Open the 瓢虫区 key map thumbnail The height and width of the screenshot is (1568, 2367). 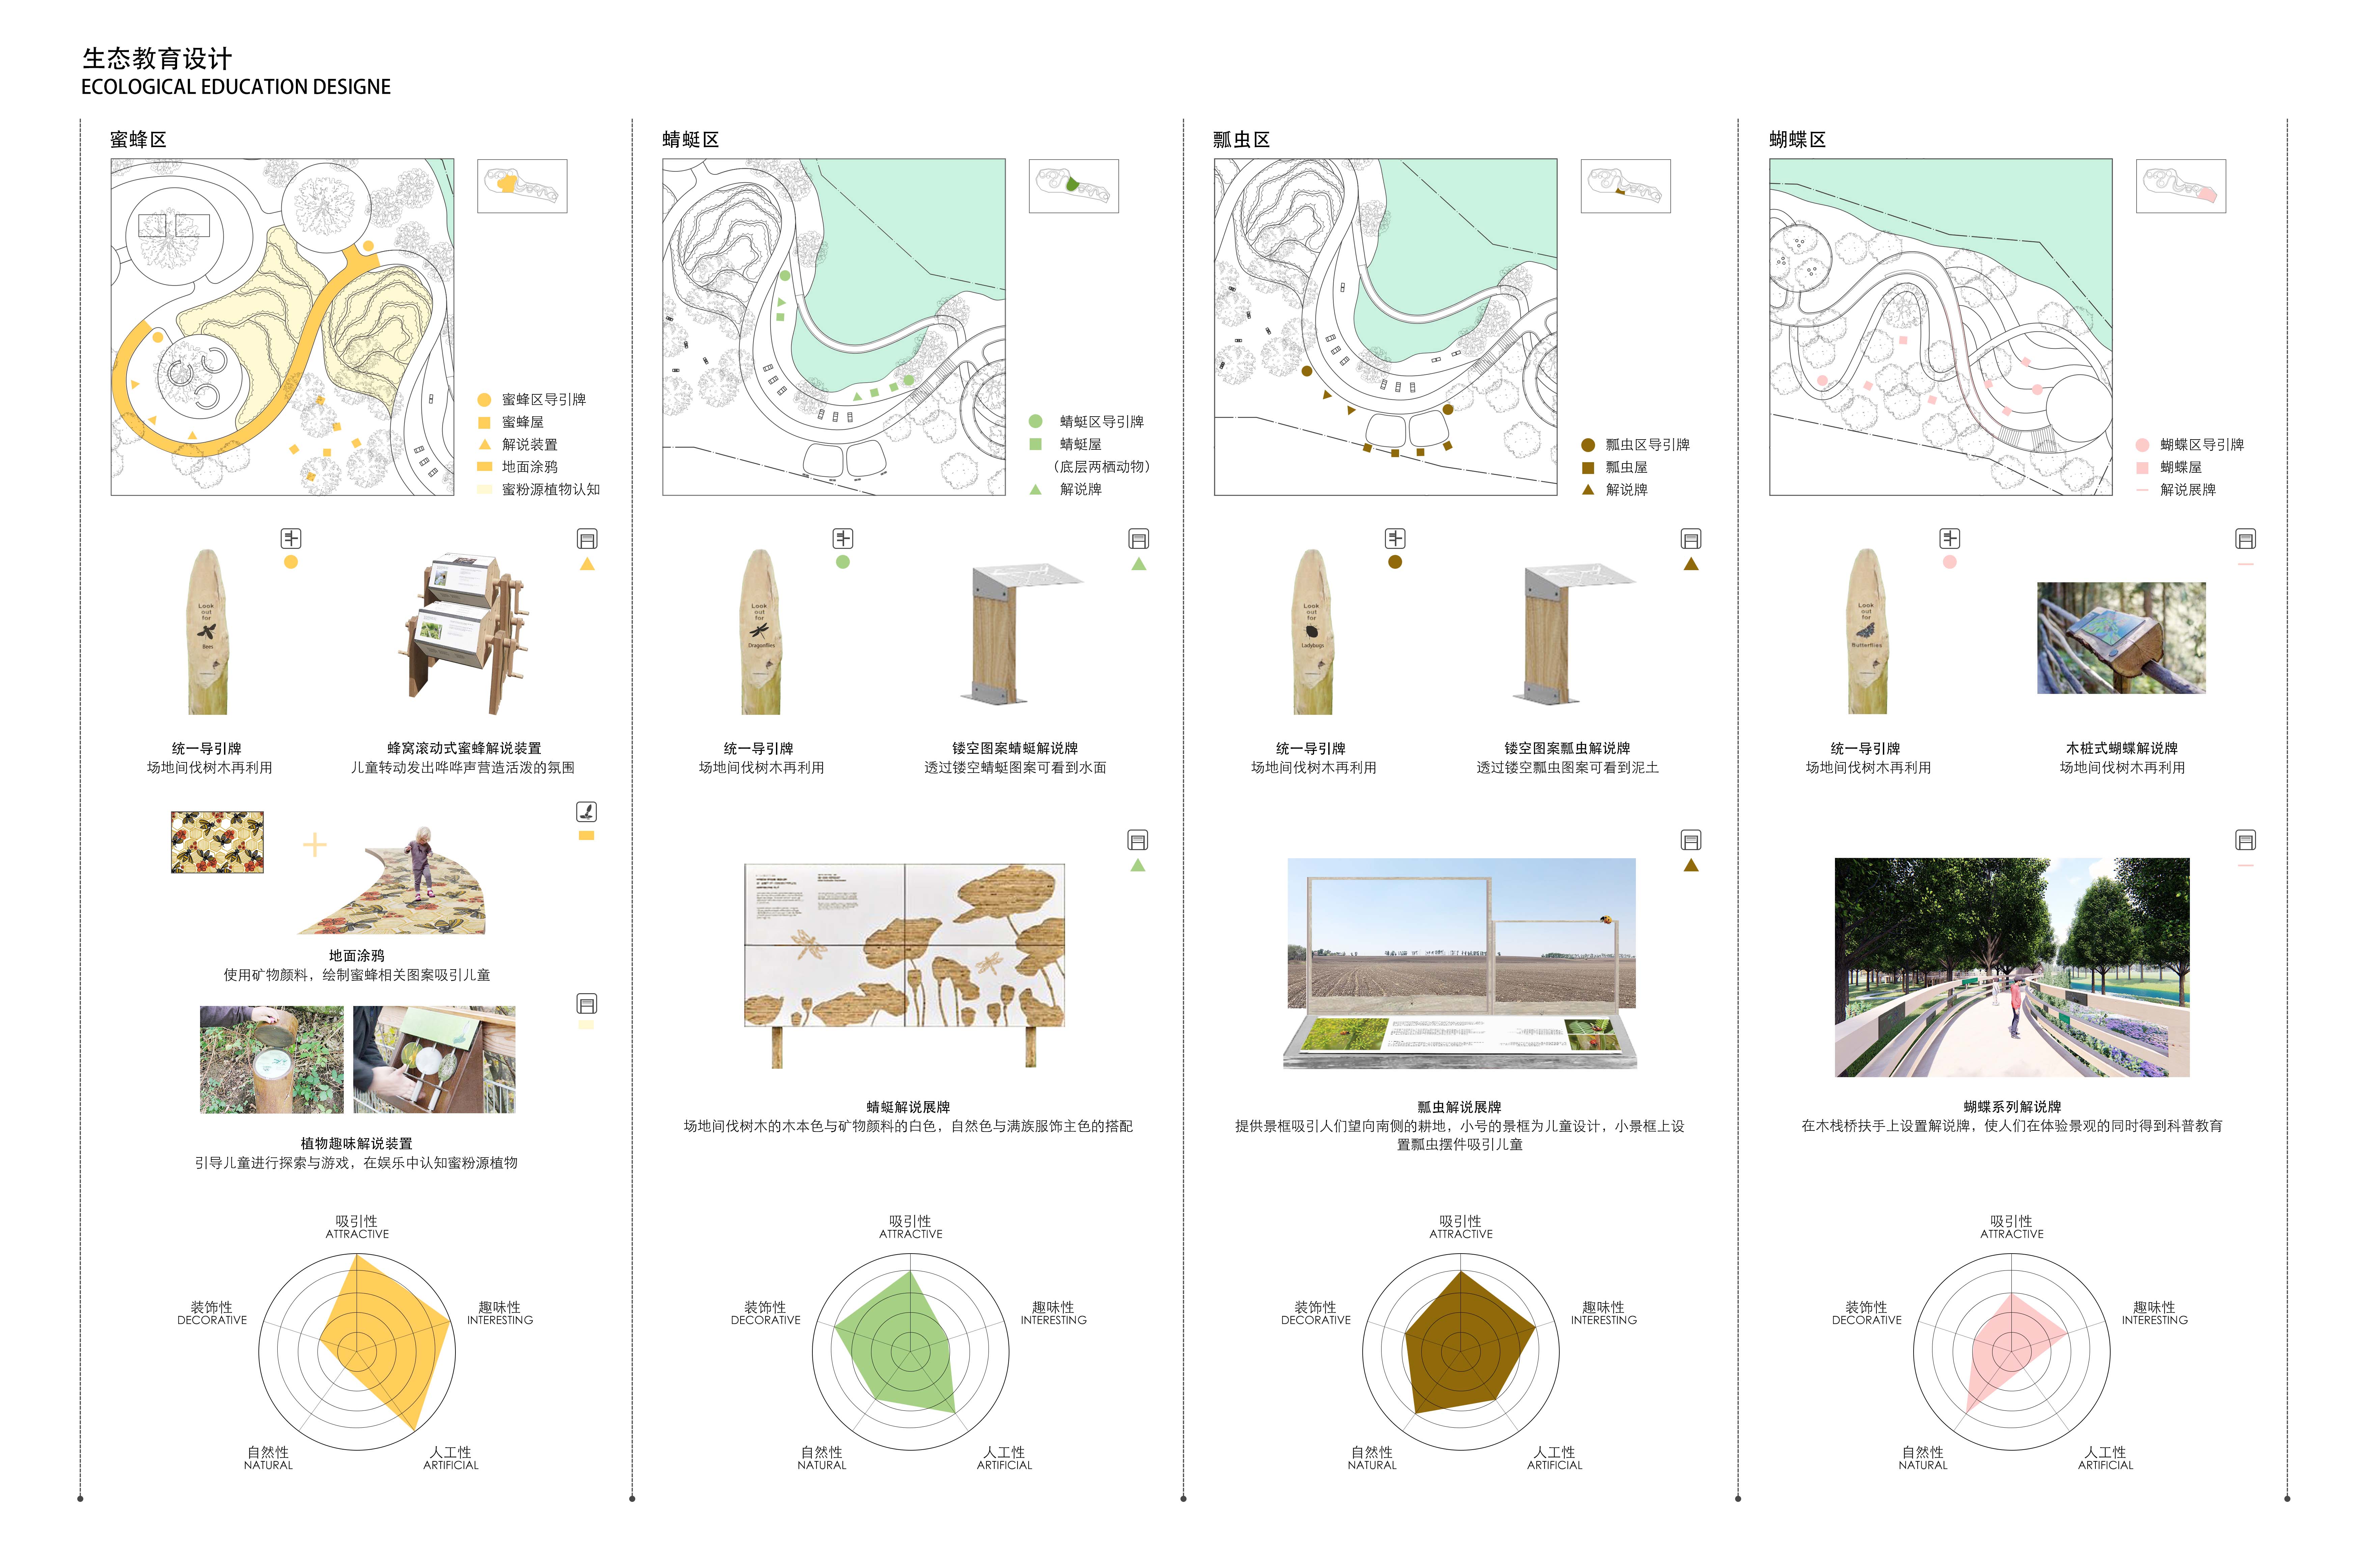[1626, 186]
